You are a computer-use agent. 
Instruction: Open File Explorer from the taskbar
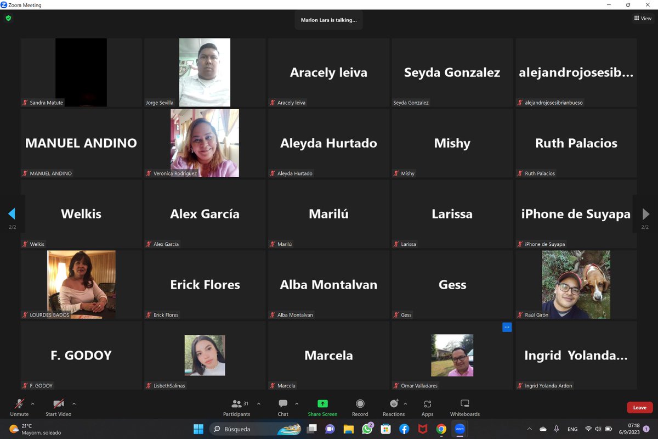tap(348, 429)
